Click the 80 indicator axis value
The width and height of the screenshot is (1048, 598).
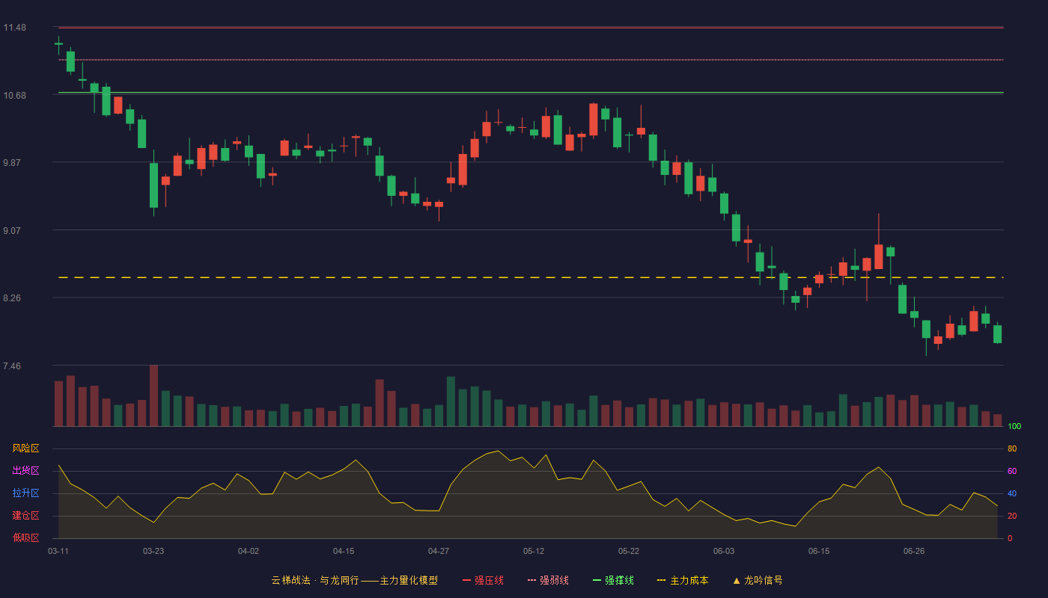point(1012,449)
